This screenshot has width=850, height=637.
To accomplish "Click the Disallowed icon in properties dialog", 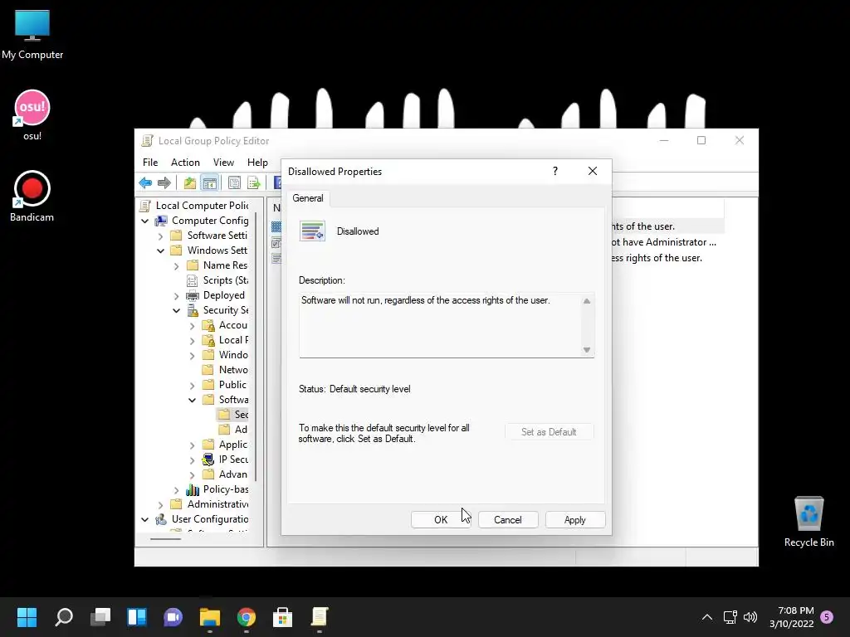I will pyautogui.click(x=312, y=231).
